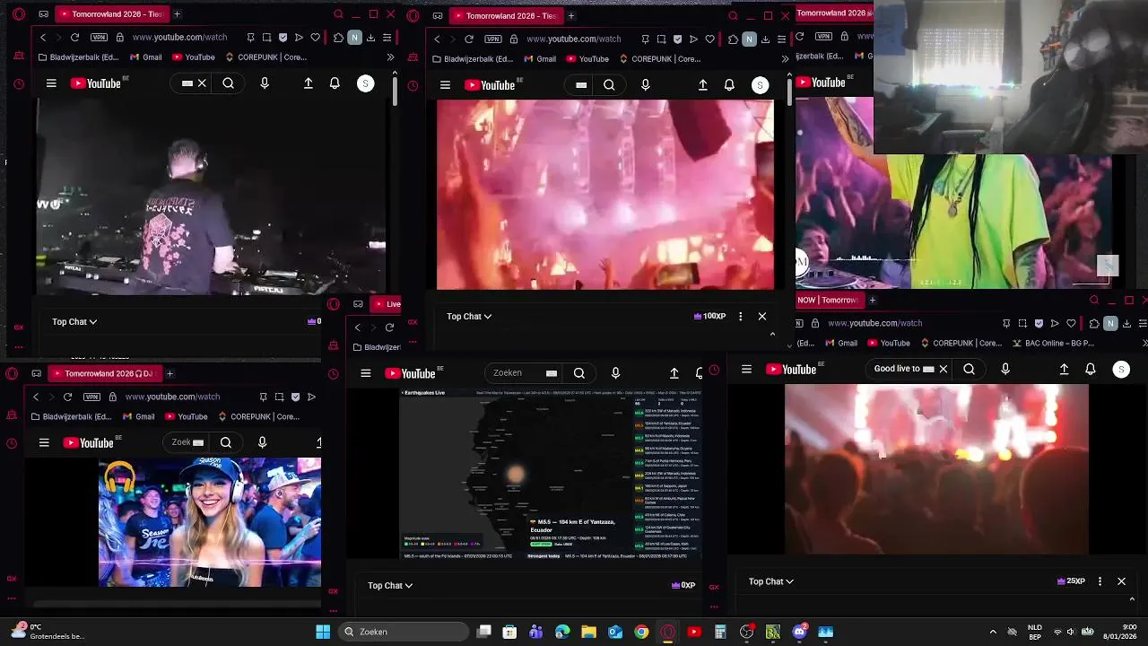1148x646 pixels.
Task: Toggle ad-blocker shield in pink-stage window address bar
Action: (x=677, y=39)
